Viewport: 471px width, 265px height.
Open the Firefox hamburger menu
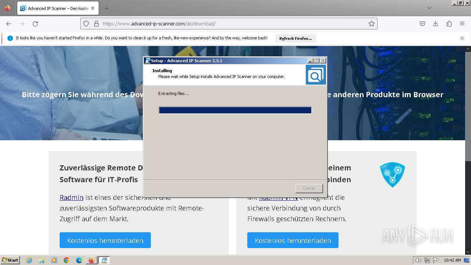(x=462, y=24)
